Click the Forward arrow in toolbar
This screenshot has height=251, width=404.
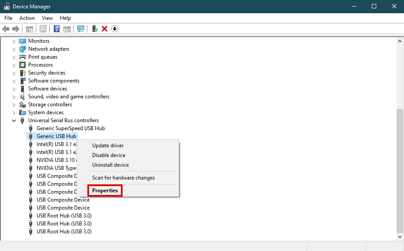coord(16,29)
